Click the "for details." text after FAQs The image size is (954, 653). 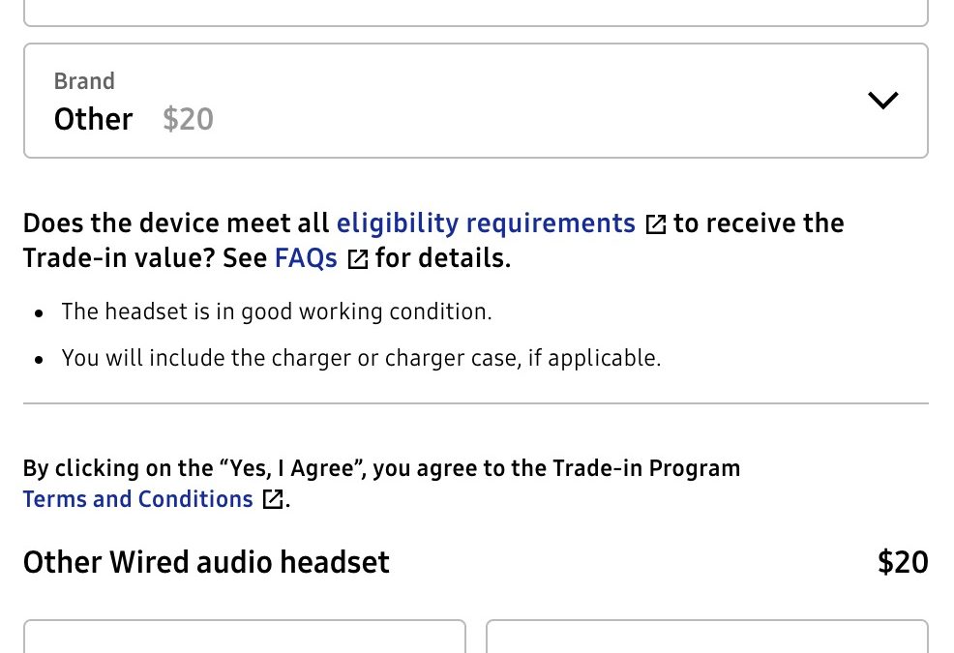pyautogui.click(x=442, y=258)
